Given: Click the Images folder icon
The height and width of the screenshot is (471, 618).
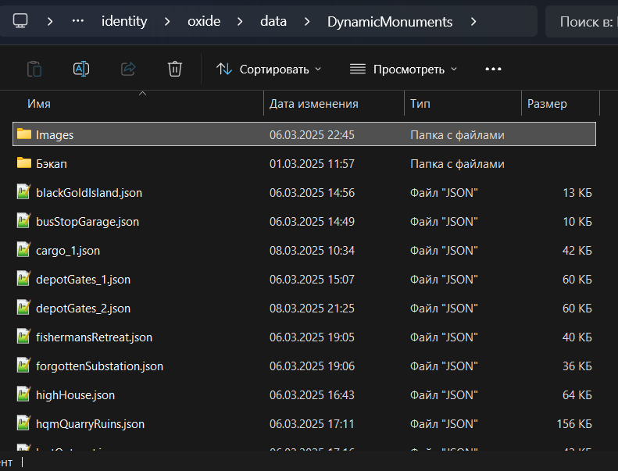Looking at the screenshot, I should coord(24,134).
